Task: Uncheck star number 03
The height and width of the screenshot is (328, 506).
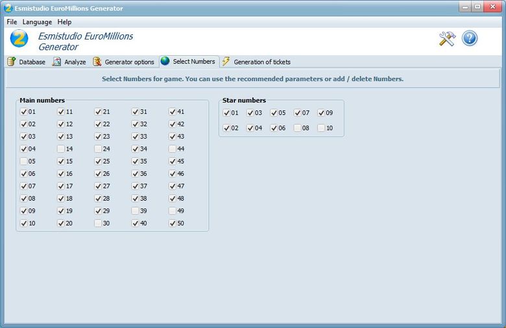Action: tap(250, 113)
